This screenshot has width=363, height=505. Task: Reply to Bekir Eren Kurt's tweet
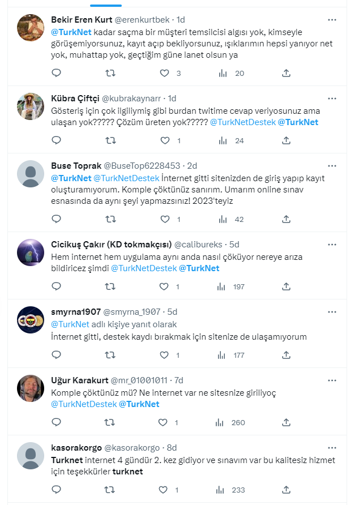pyautogui.click(x=56, y=73)
